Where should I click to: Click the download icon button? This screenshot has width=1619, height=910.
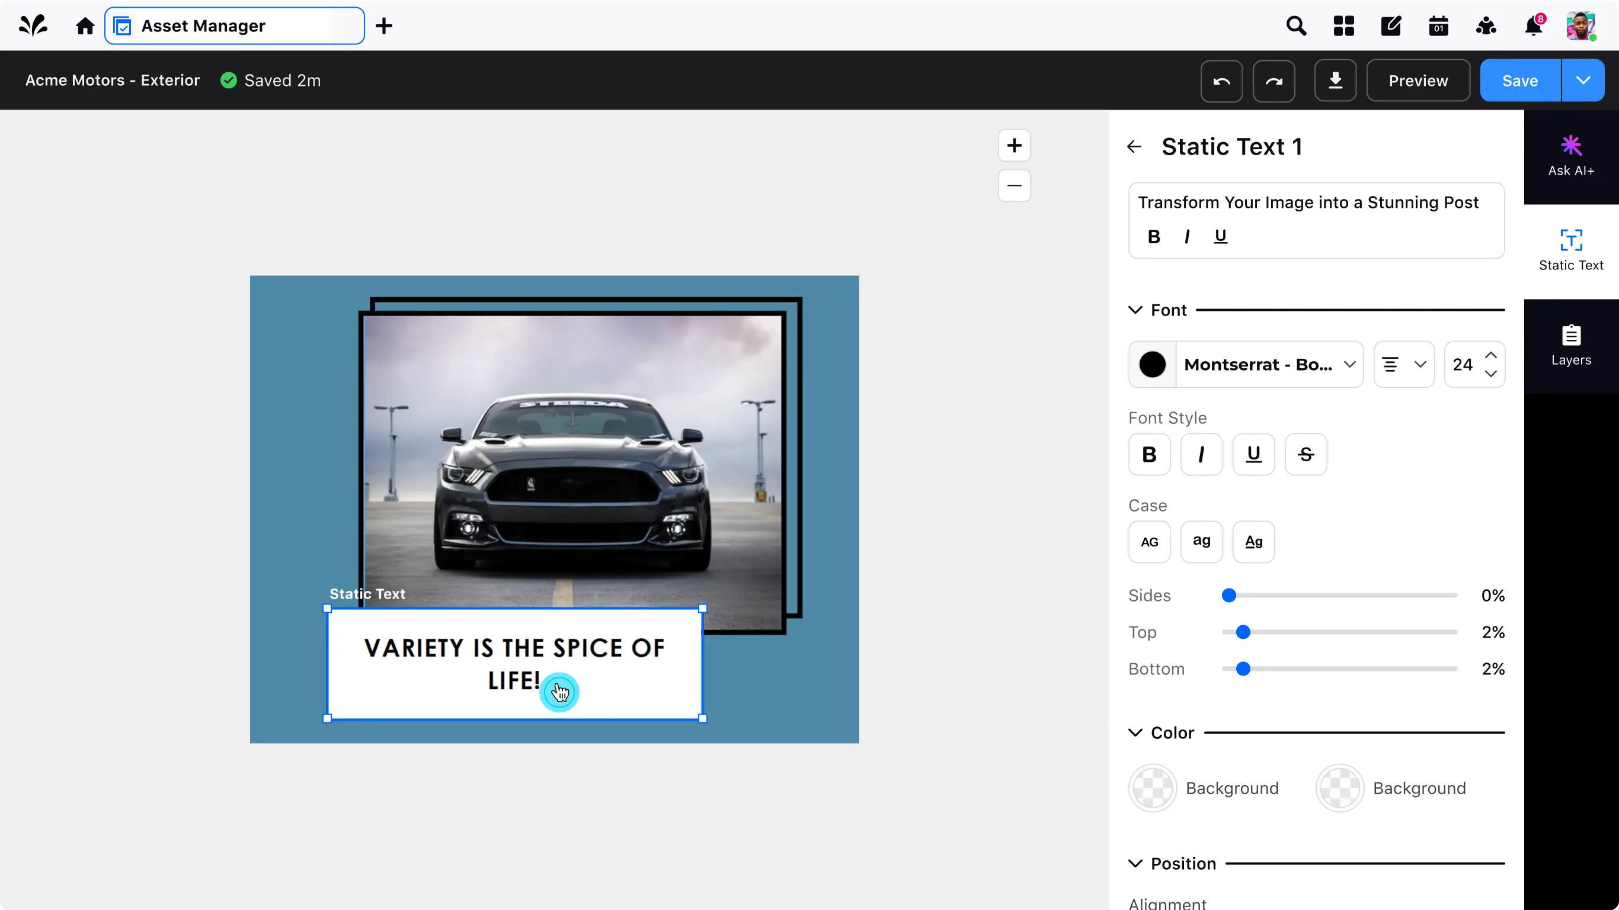(1335, 81)
